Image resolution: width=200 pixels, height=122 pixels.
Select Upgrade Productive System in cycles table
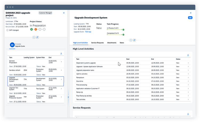click(x=15, y=97)
